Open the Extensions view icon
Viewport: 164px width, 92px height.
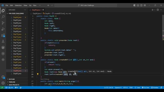pos(3,35)
